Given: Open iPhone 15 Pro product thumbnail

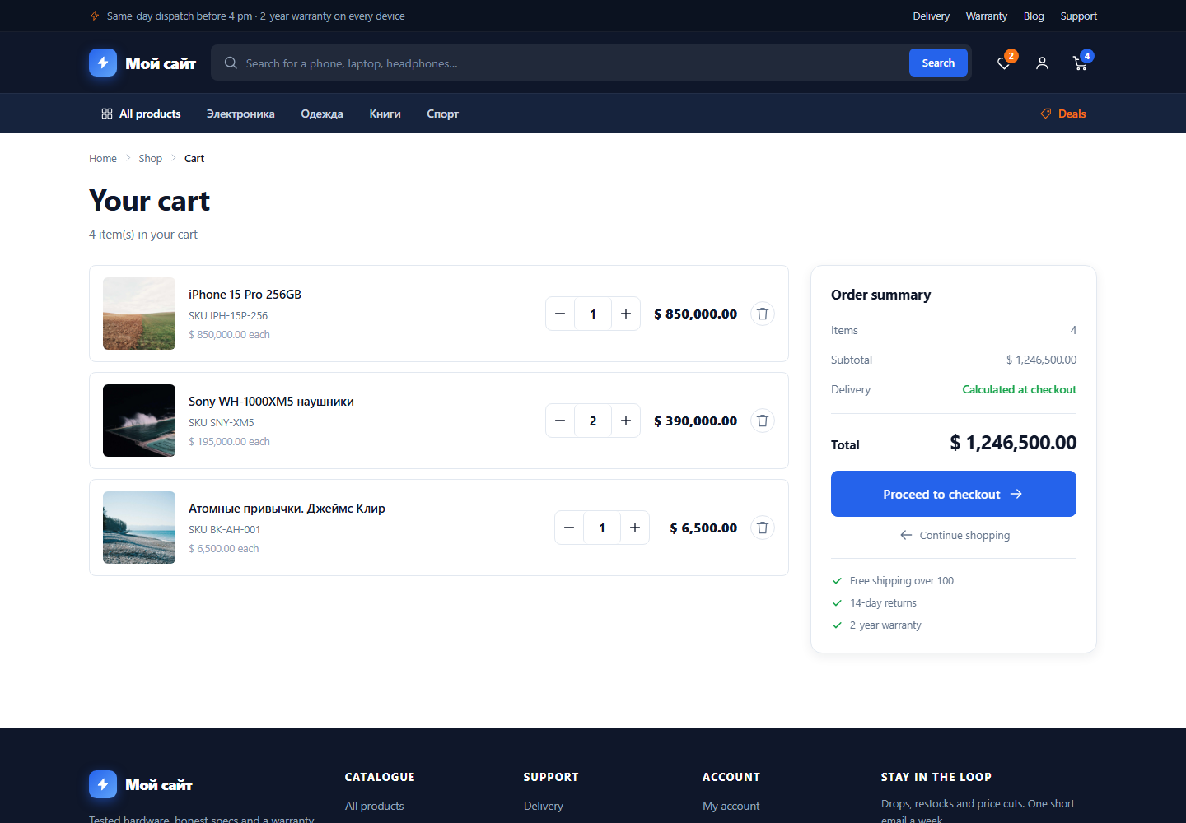Looking at the screenshot, I should pyautogui.click(x=139, y=314).
